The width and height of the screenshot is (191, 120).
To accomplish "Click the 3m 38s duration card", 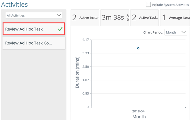I will click(x=115, y=18).
